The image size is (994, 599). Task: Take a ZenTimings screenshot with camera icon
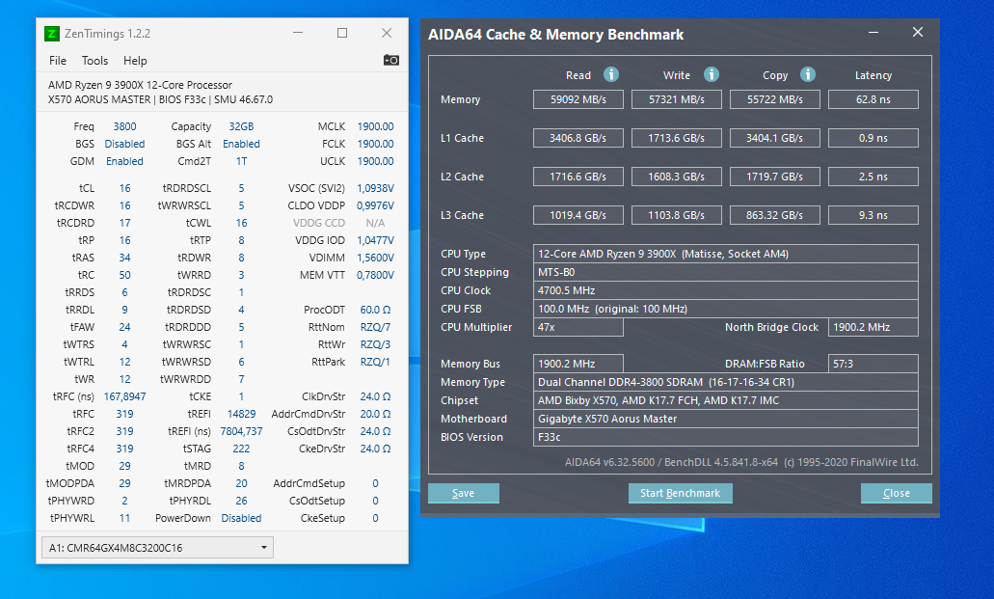(391, 60)
